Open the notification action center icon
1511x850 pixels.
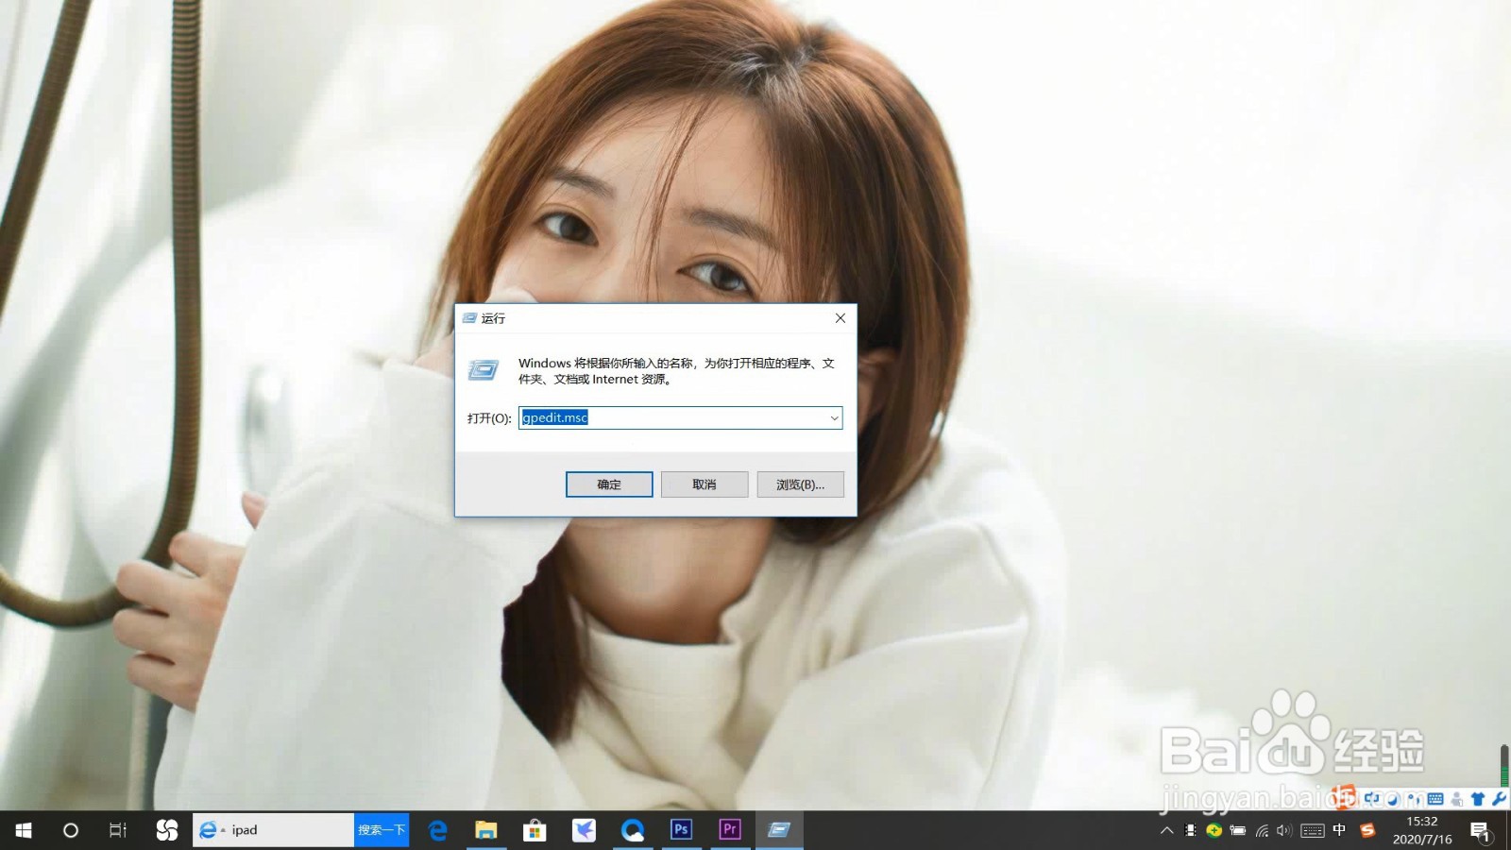click(x=1480, y=831)
